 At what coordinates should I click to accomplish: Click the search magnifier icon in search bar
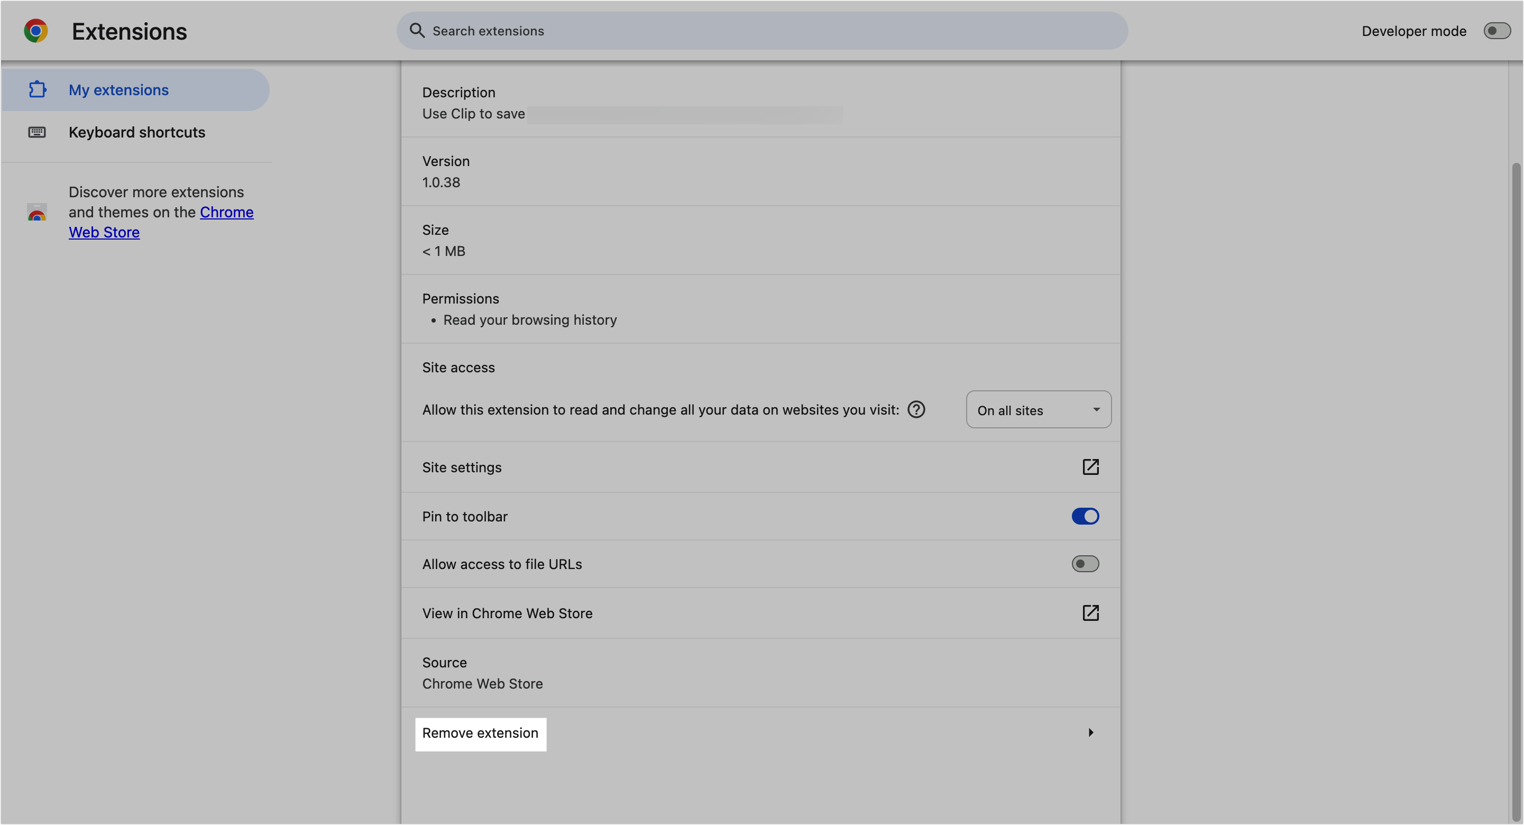click(x=417, y=30)
